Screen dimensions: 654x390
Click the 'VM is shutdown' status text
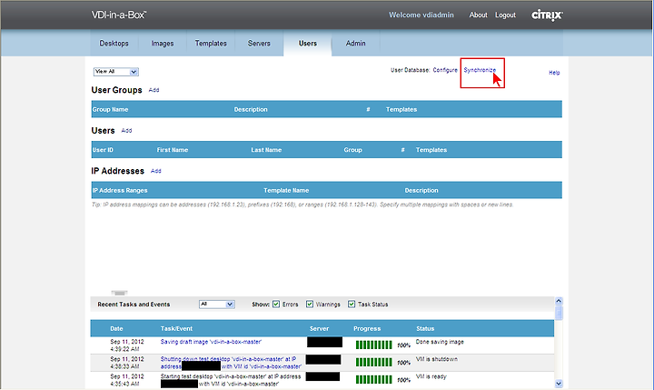tap(437, 359)
